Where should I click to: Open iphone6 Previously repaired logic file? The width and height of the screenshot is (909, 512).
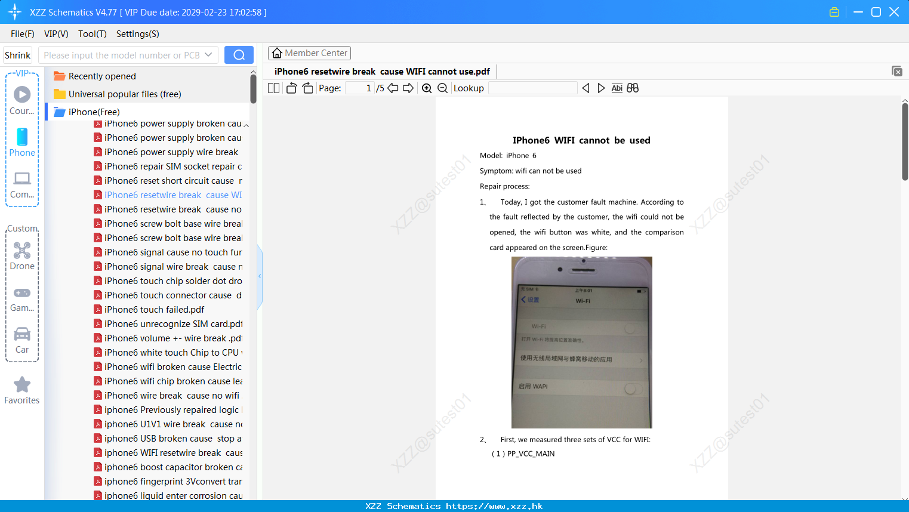pos(168,410)
